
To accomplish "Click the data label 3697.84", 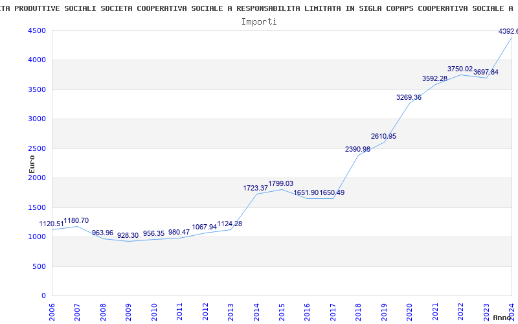I will 486,72.
